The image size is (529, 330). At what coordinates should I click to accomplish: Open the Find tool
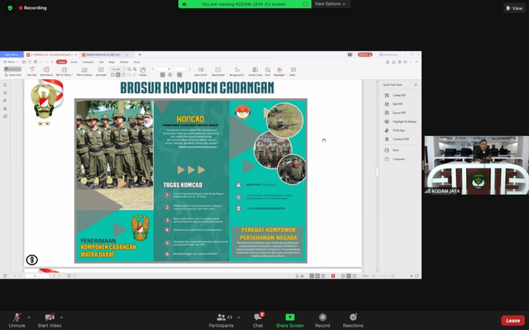(268, 72)
